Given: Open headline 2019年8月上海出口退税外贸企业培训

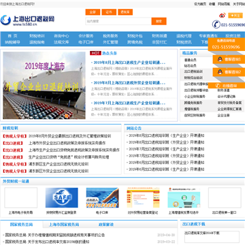Looking at the screenshot, I should (128, 82).
